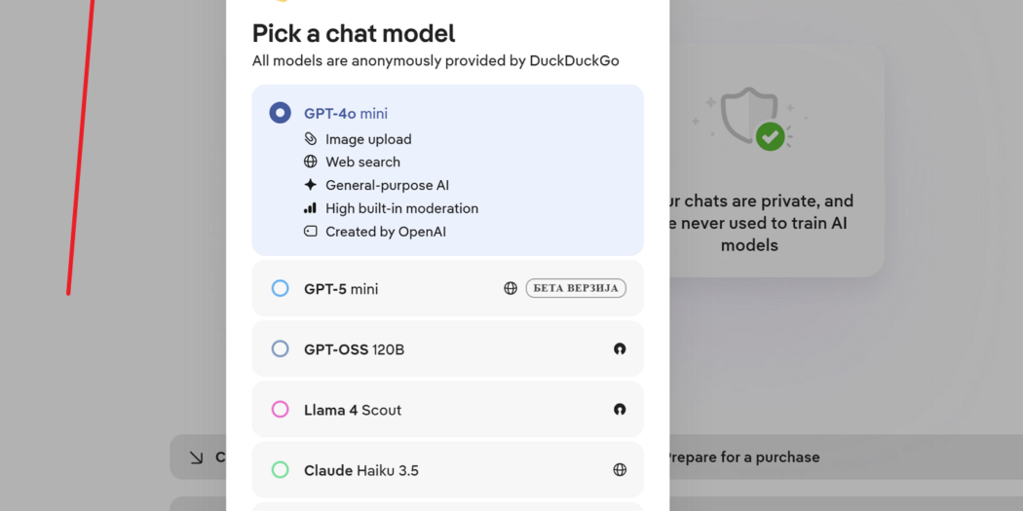The height and width of the screenshot is (511, 1023).
Task: Choose the GPT-OSS 120B radio option
Action: click(x=280, y=348)
